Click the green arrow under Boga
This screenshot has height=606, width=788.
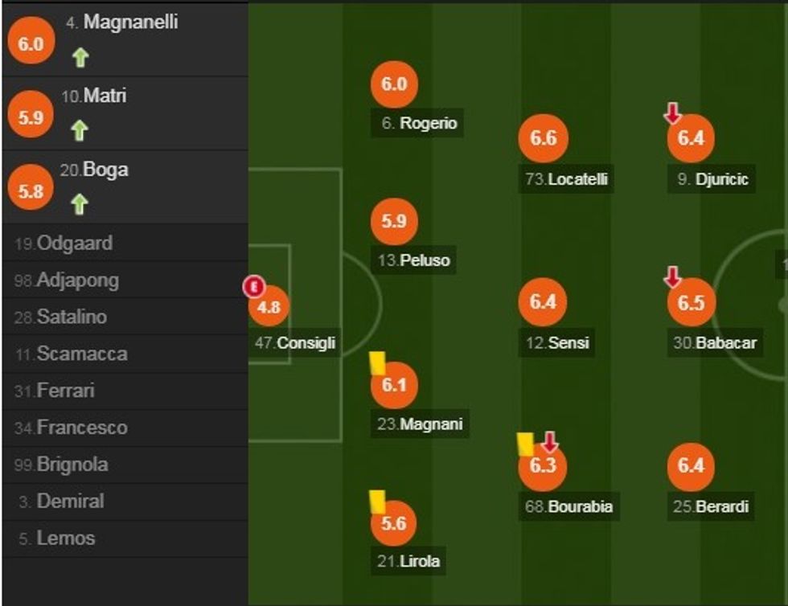(78, 204)
